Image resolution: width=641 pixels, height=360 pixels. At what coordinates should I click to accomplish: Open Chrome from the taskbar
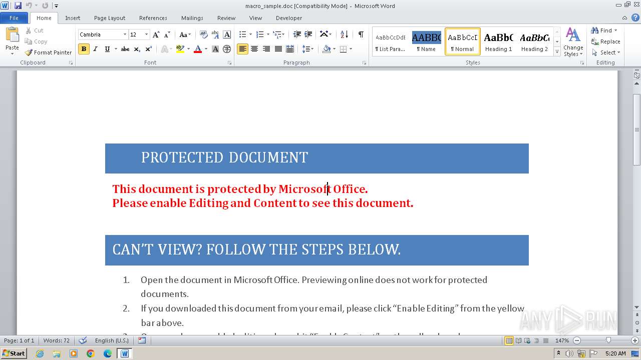[91, 353]
